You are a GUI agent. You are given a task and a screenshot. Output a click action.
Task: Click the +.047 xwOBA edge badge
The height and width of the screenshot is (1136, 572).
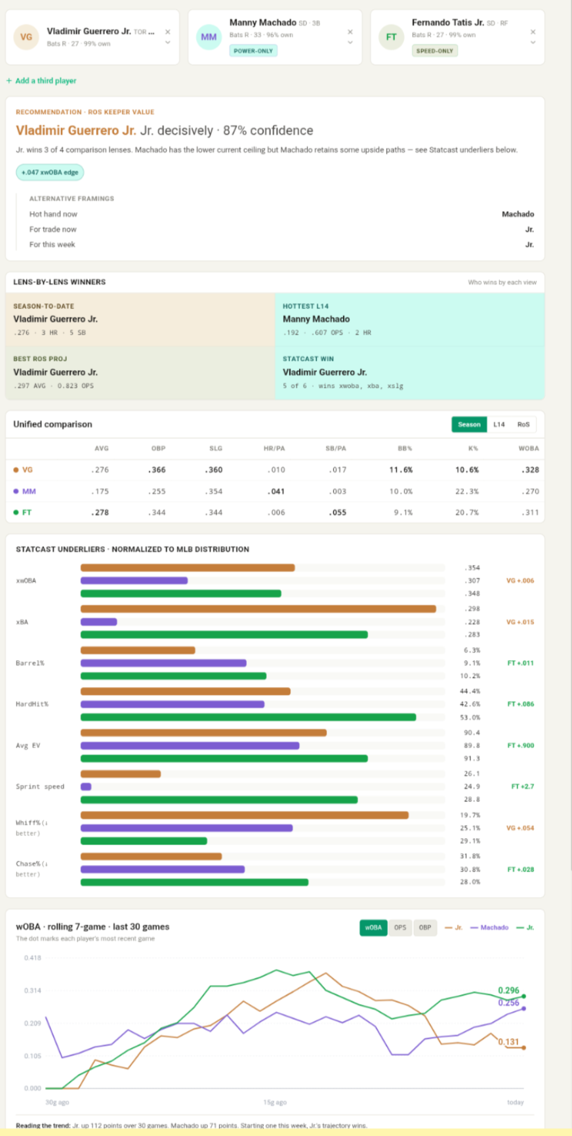pyautogui.click(x=50, y=173)
